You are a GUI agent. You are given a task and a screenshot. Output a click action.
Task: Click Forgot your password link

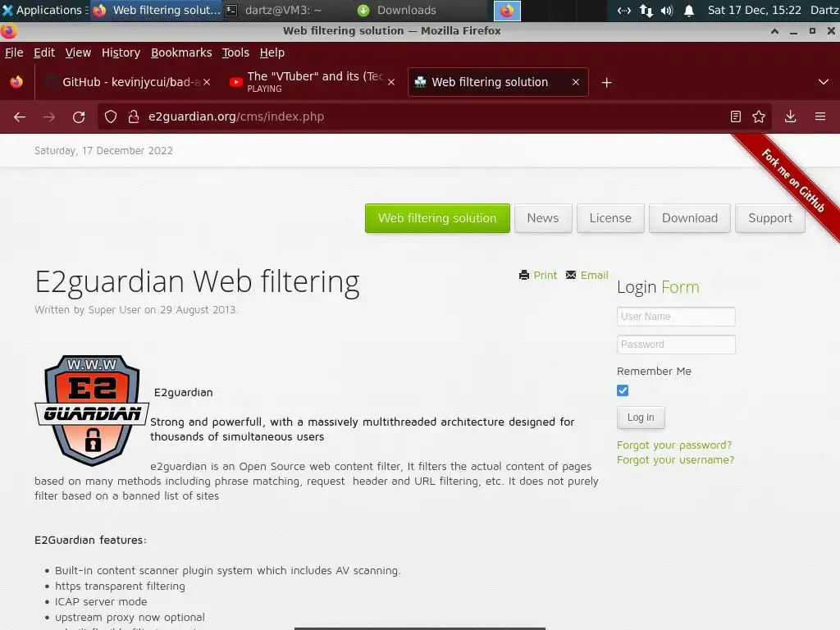[674, 445]
